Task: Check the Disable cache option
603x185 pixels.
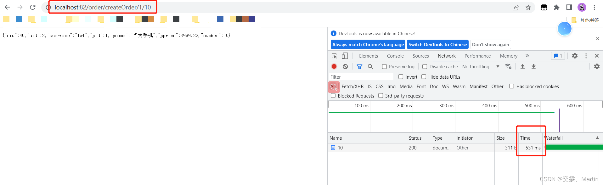Action: [425, 66]
